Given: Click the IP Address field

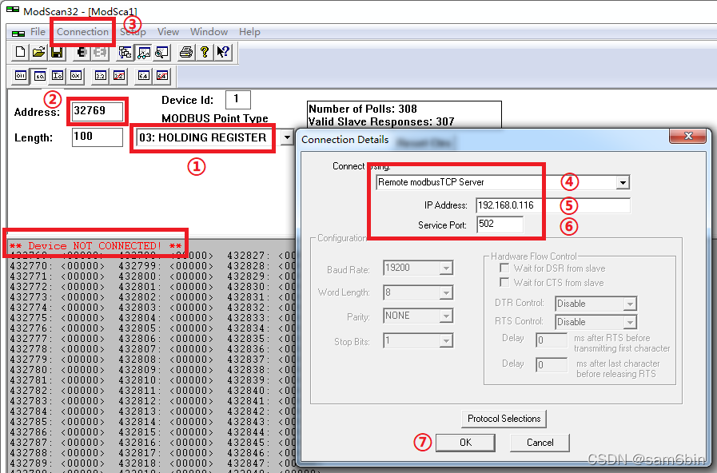Looking at the screenshot, I should tap(553, 205).
